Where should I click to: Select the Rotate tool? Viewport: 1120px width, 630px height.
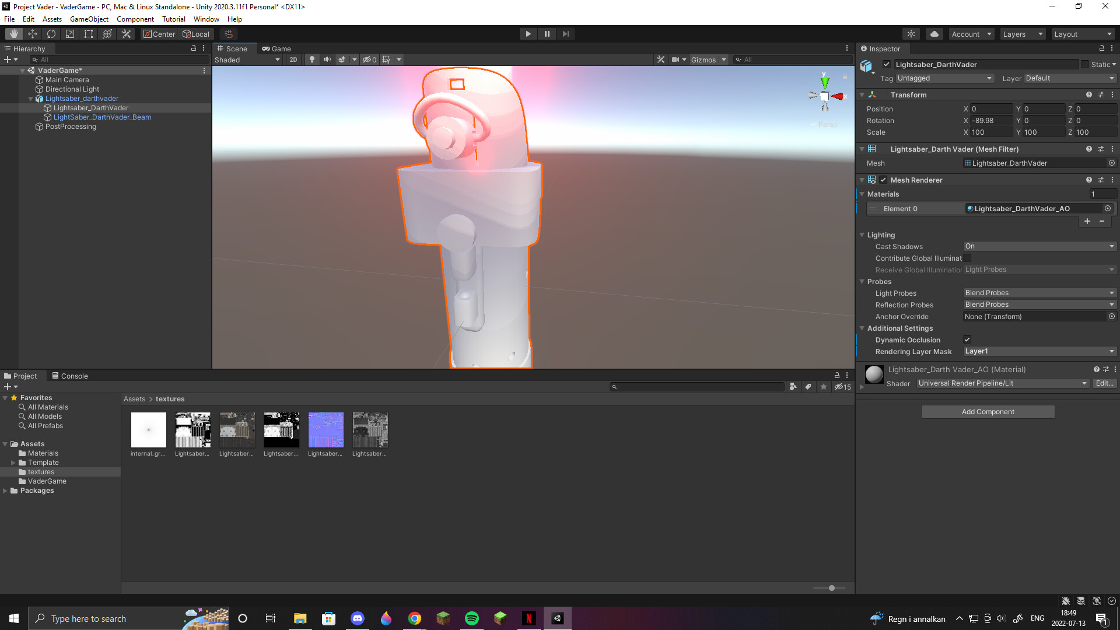click(51, 33)
